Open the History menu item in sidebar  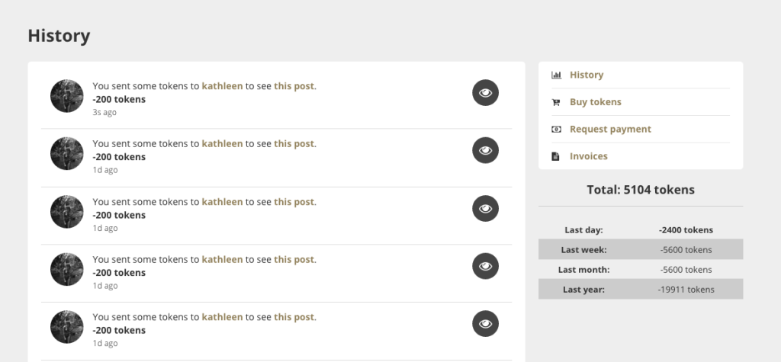[x=587, y=75]
